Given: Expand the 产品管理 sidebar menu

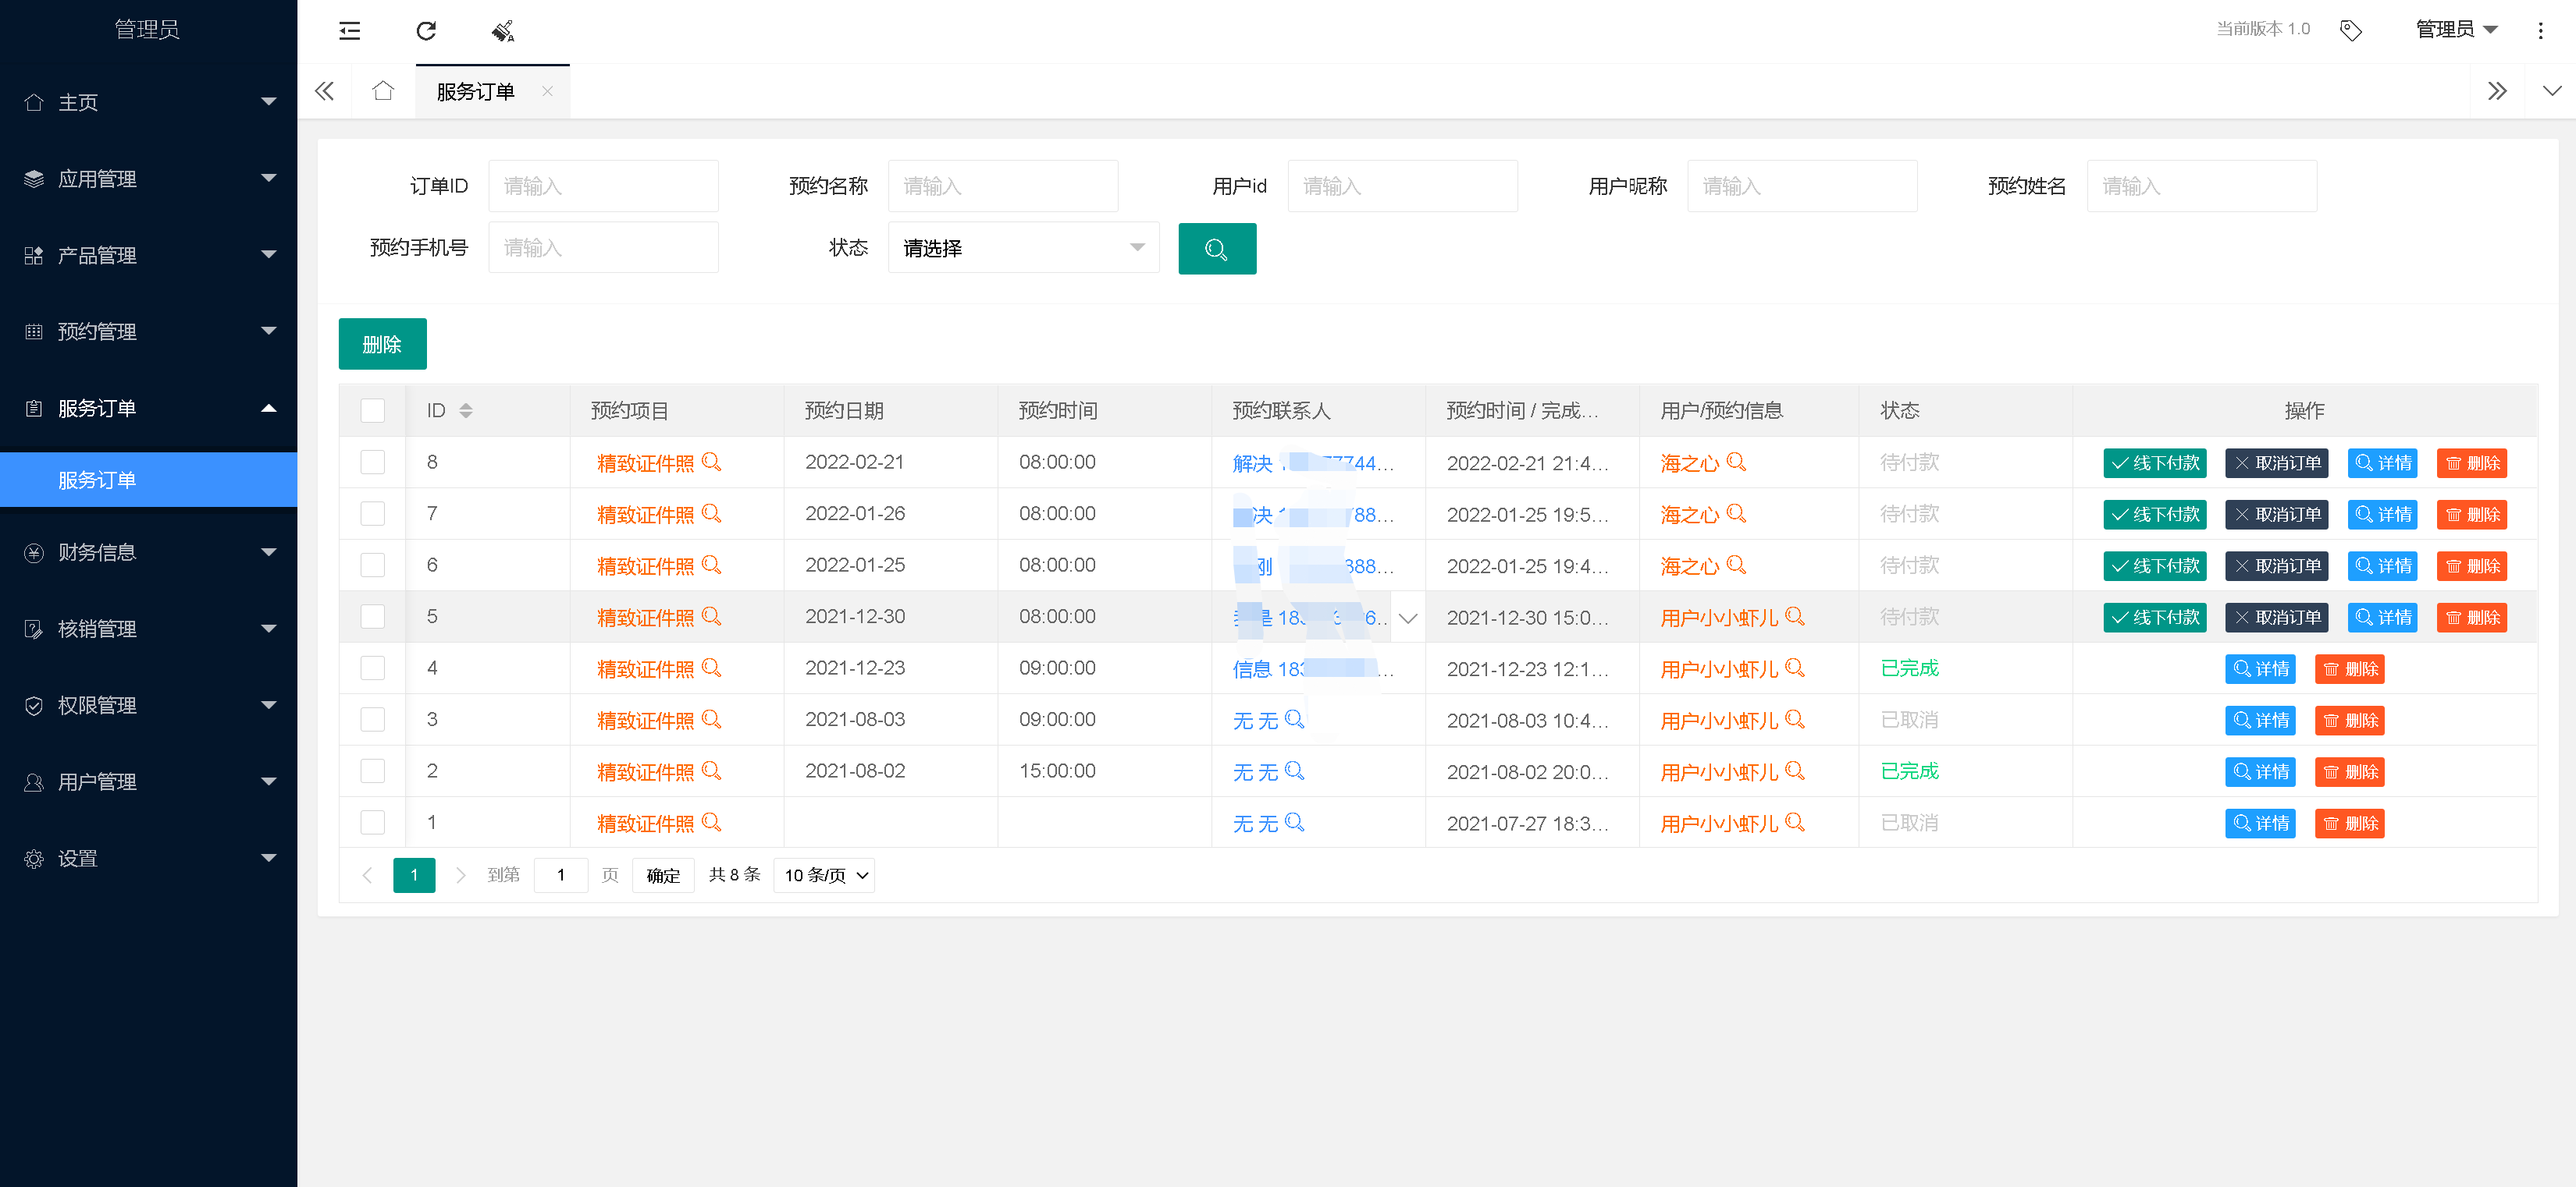Looking at the screenshot, I should click(148, 256).
